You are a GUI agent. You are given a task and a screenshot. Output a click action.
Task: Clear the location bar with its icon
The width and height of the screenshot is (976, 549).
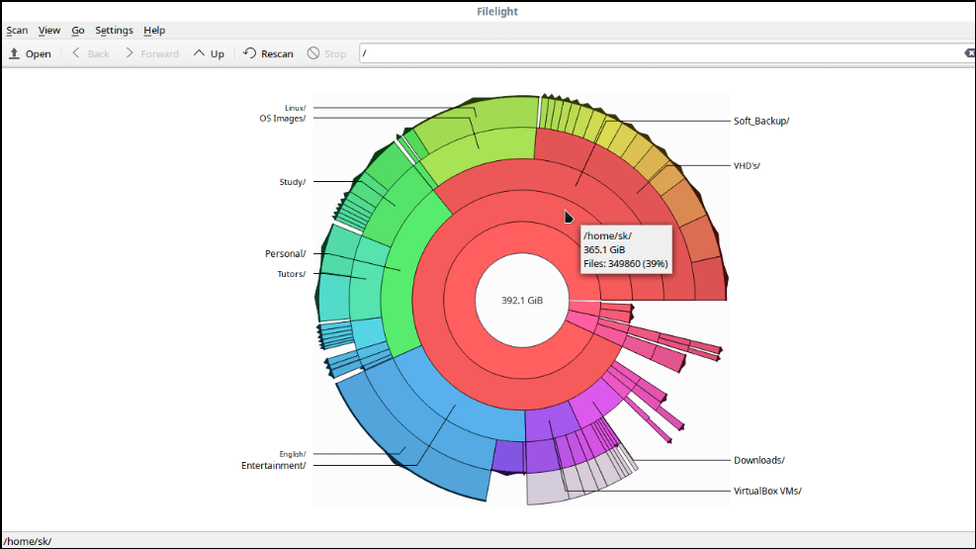[x=970, y=53]
